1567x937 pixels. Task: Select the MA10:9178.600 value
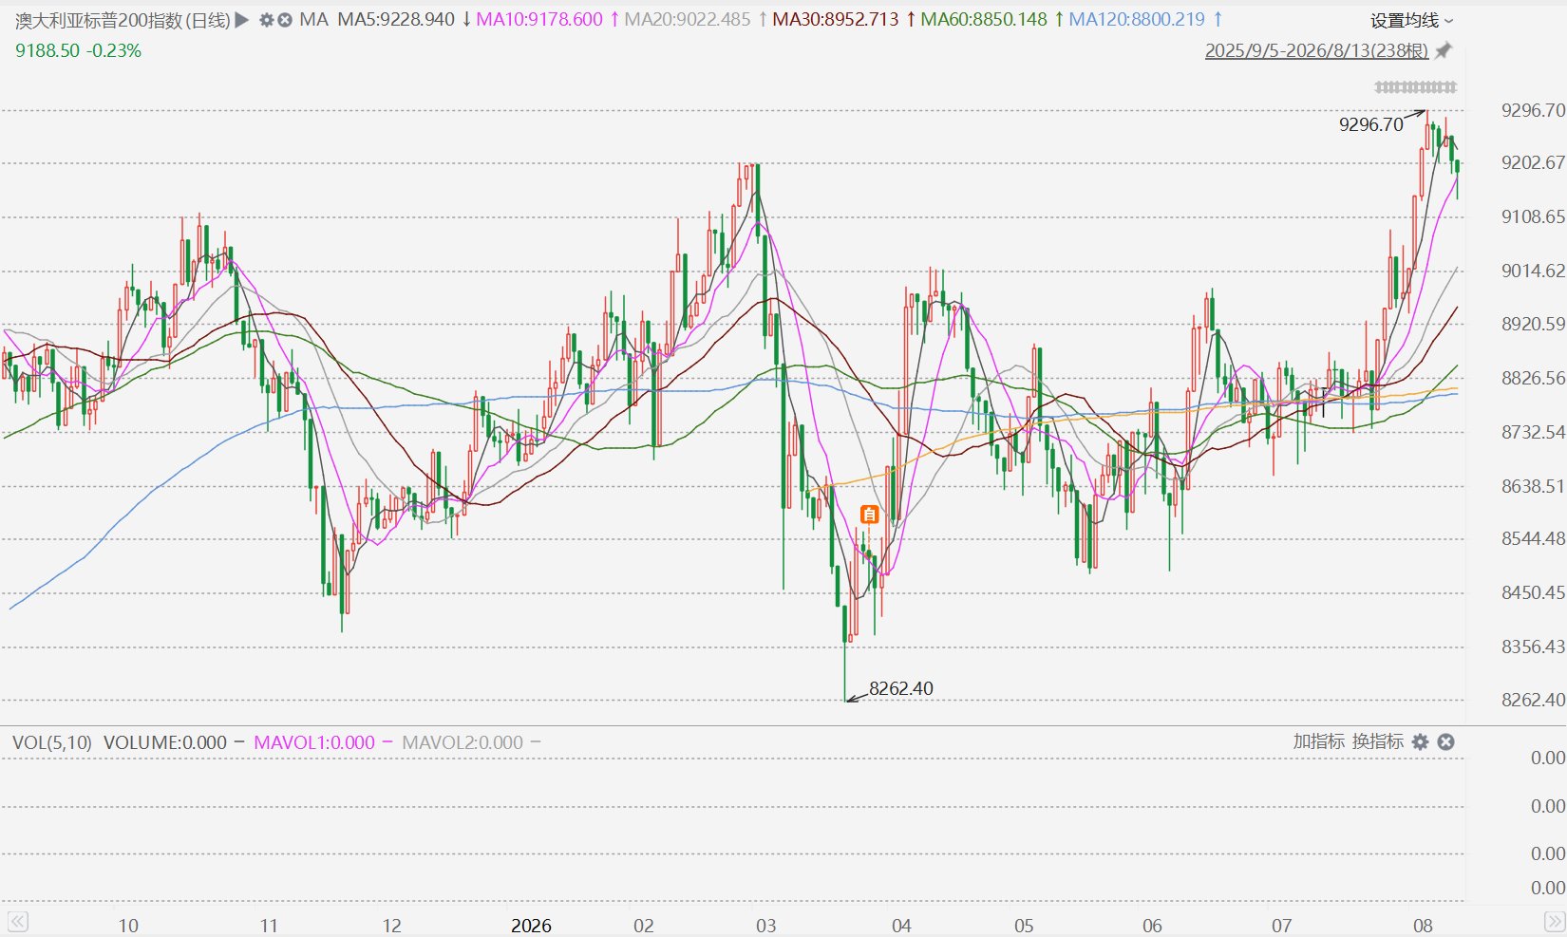tap(539, 20)
